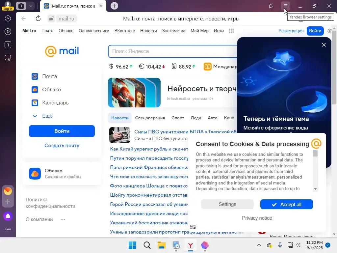This screenshot has height=253, width=337.
Task: Click Почта in top navigation
Action: (x=47, y=31)
